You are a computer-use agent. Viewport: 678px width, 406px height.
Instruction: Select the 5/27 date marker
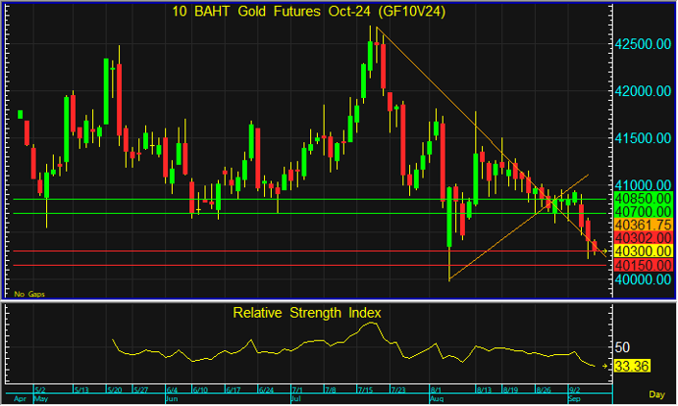[140, 390]
